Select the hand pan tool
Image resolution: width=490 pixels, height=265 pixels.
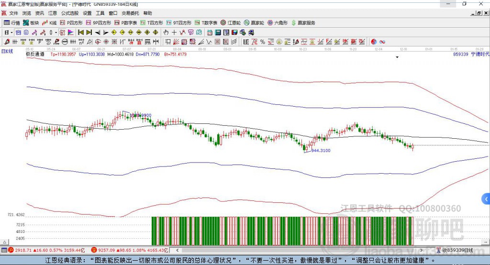(166, 33)
